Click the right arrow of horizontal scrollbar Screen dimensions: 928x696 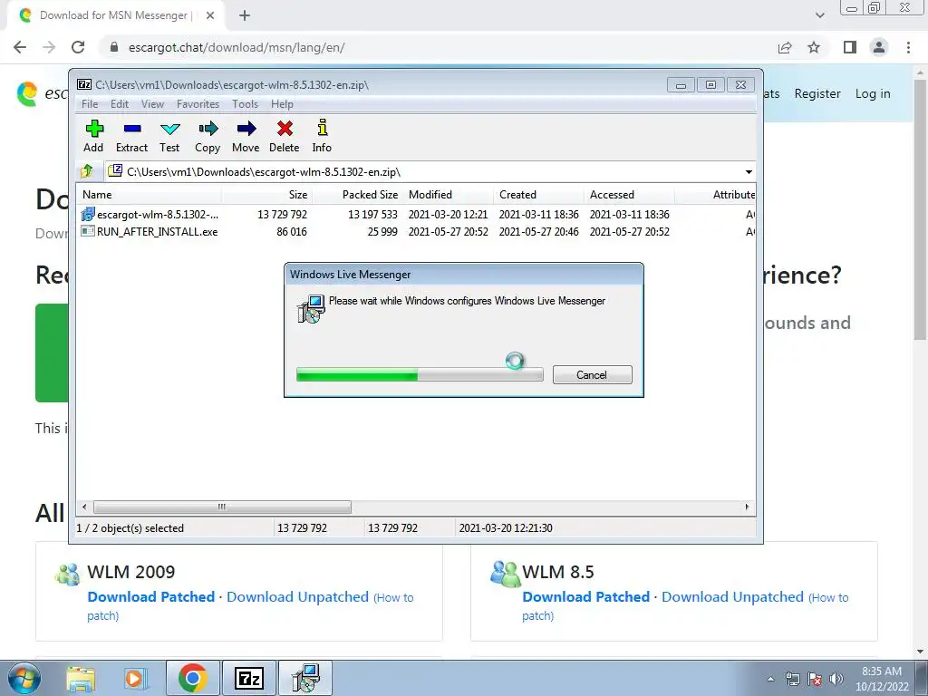(x=747, y=507)
